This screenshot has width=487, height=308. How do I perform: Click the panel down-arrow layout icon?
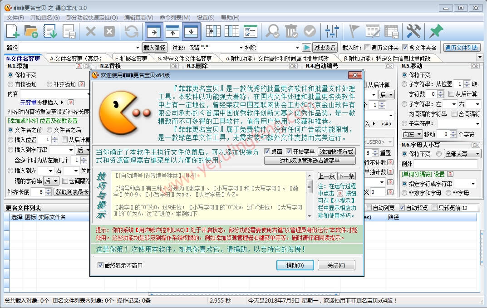(191, 31)
